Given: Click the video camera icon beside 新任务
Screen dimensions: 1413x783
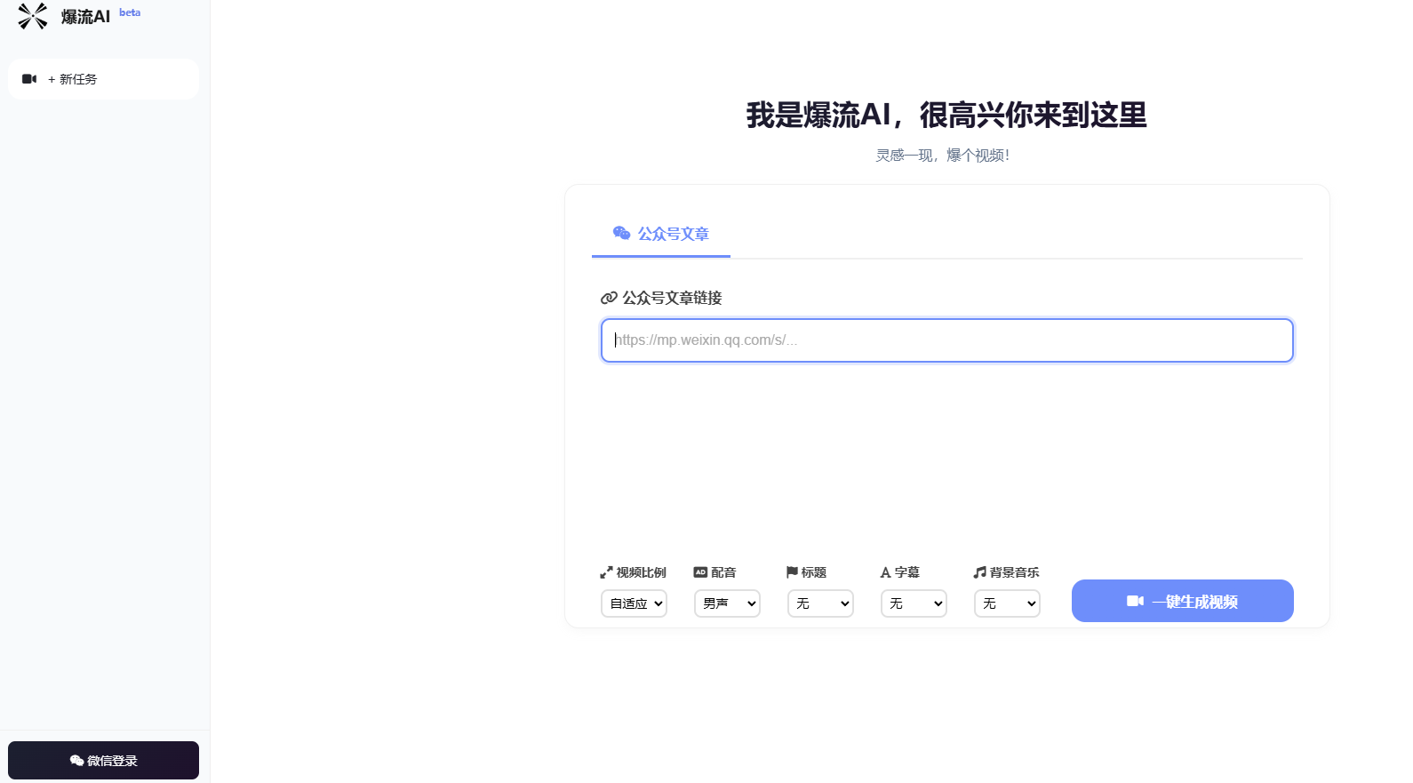Looking at the screenshot, I should (x=29, y=79).
